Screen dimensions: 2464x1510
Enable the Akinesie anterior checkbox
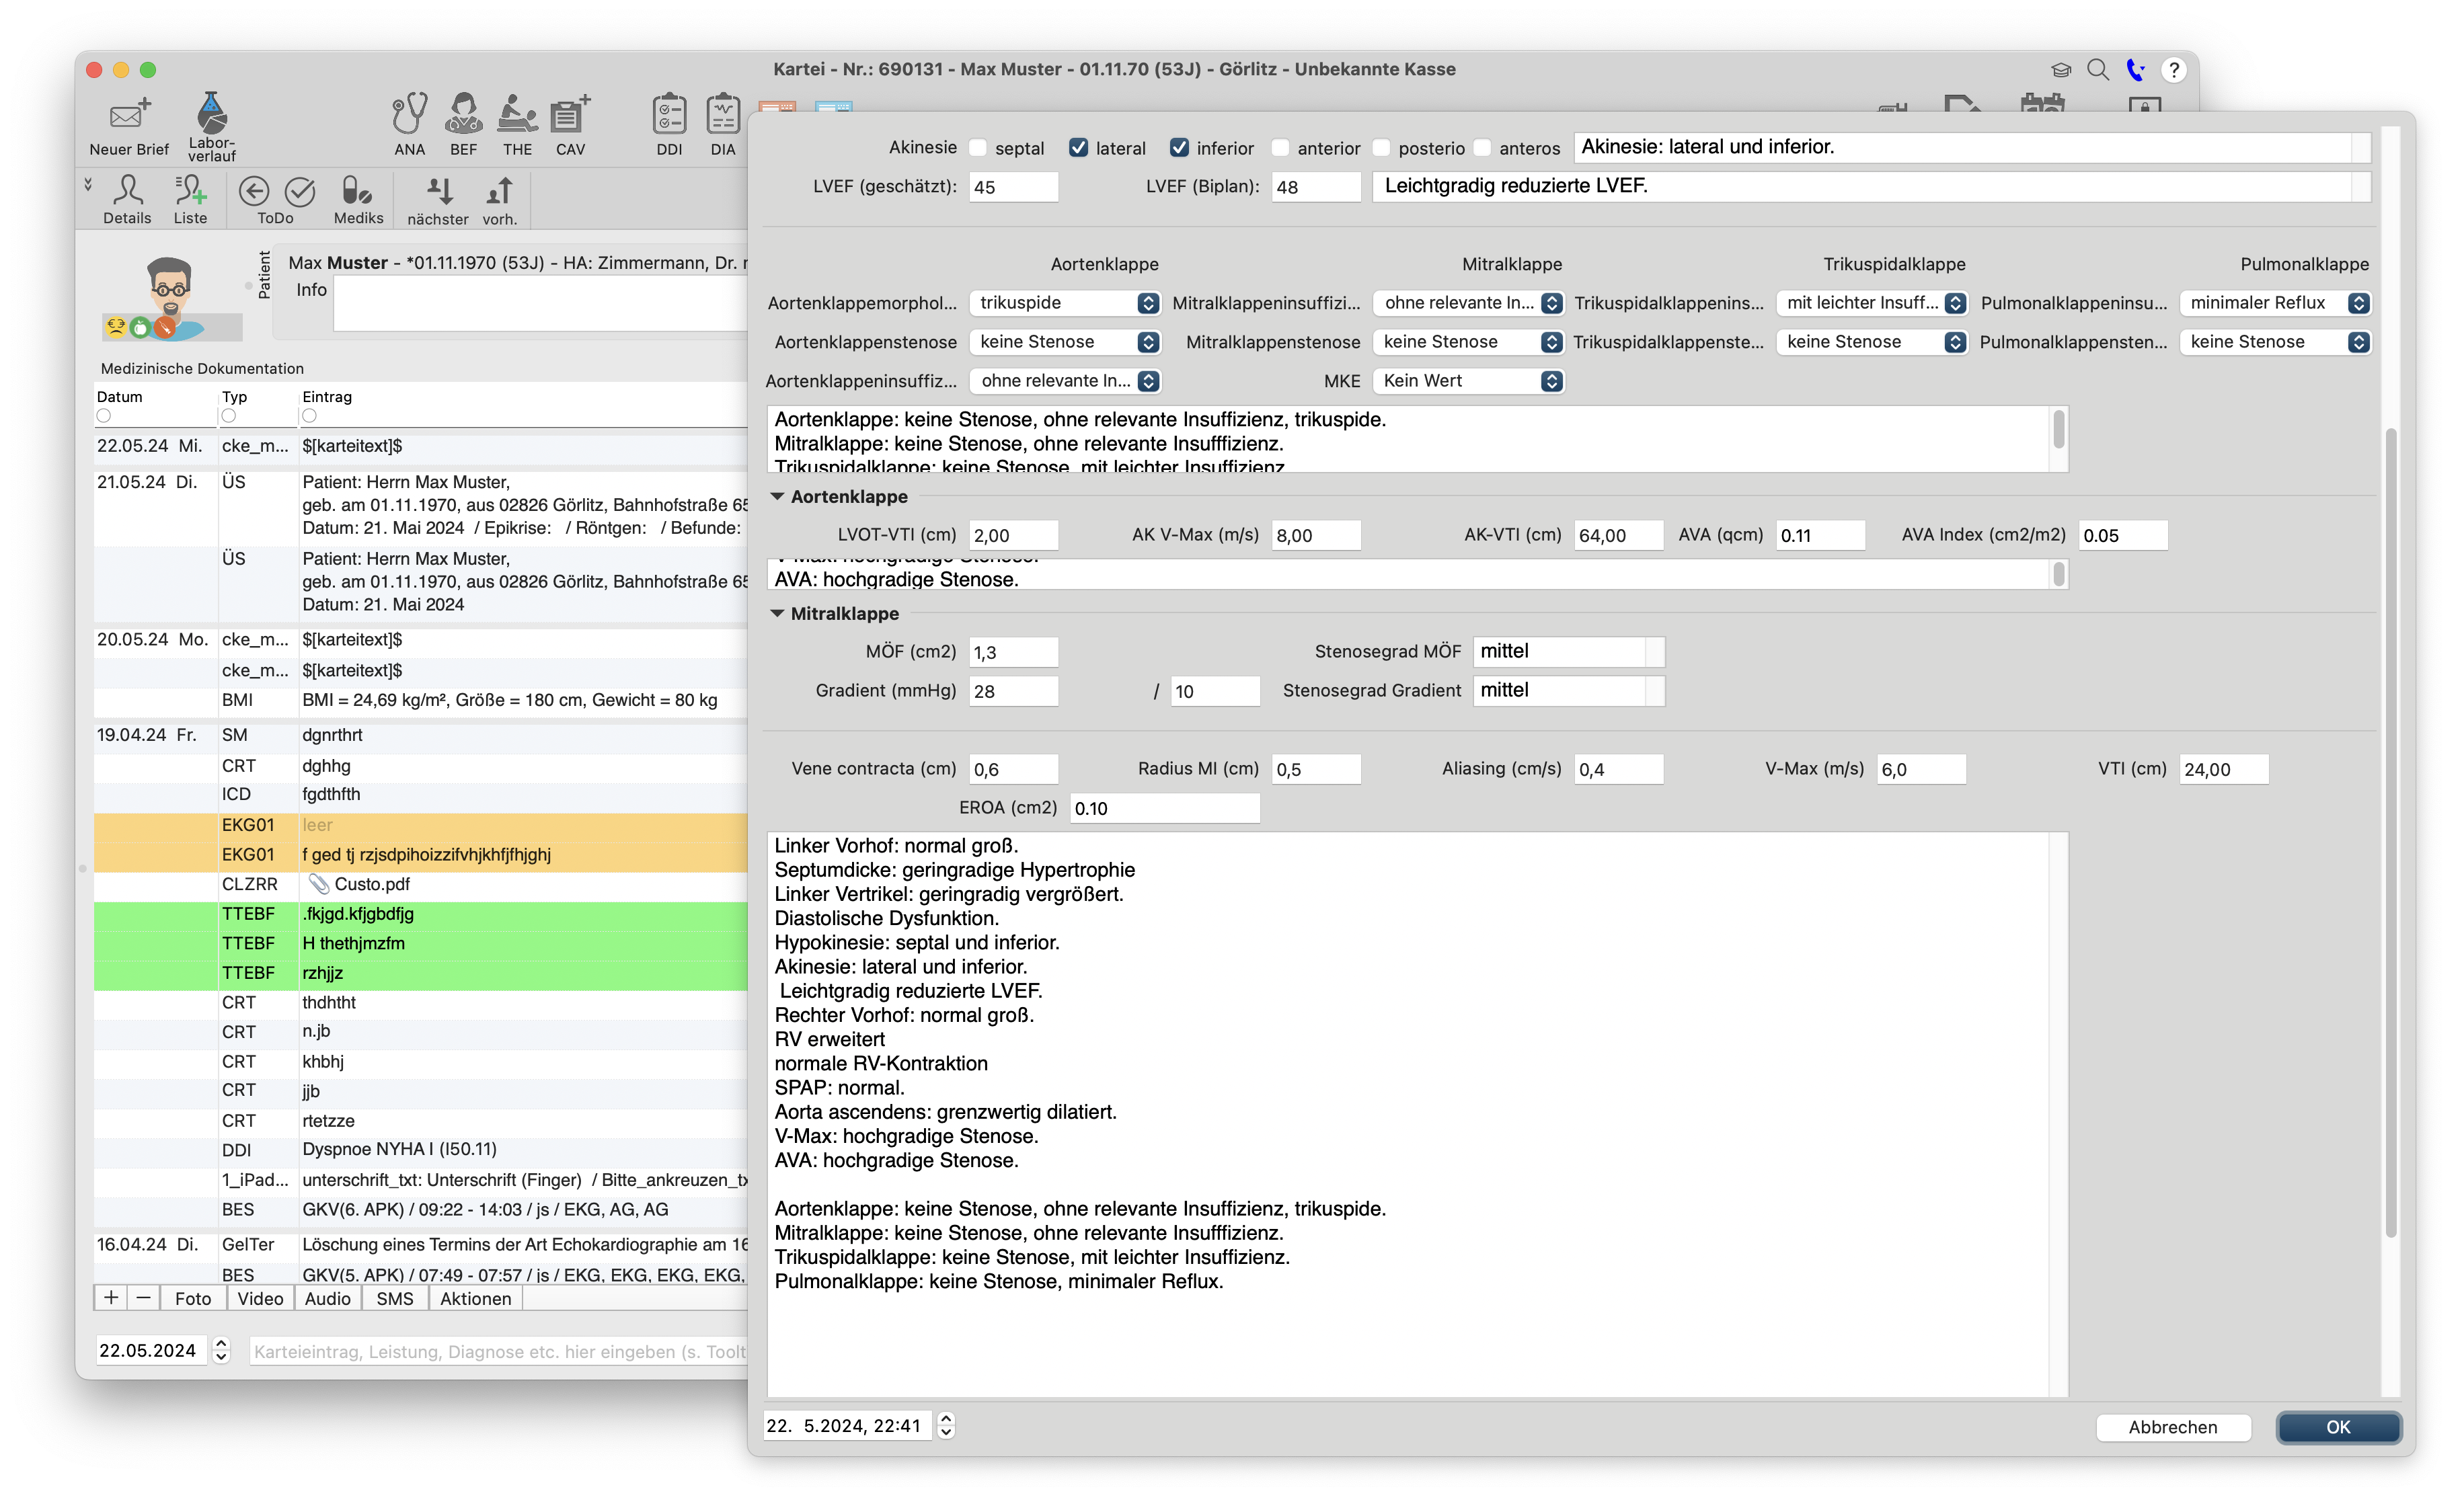[x=1280, y=148]
